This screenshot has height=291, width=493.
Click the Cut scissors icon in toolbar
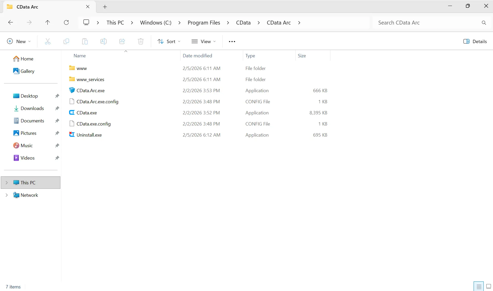pos(48,41)
